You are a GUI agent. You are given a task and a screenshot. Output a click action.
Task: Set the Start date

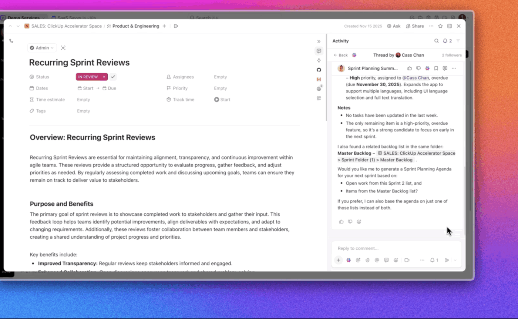coord(85,88)
